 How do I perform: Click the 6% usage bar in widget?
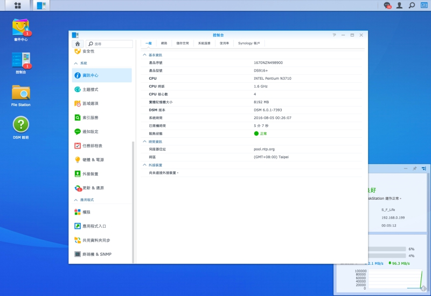pyautogui.click(x=387, y=249)
